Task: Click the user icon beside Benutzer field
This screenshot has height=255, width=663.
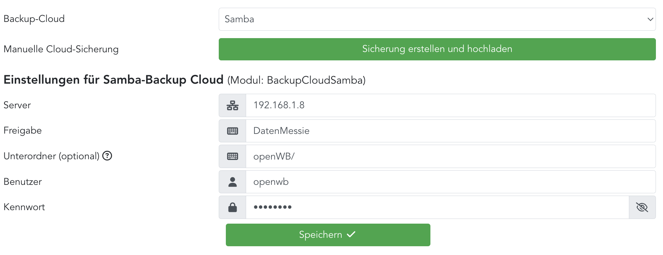Action: pos(232,182)
